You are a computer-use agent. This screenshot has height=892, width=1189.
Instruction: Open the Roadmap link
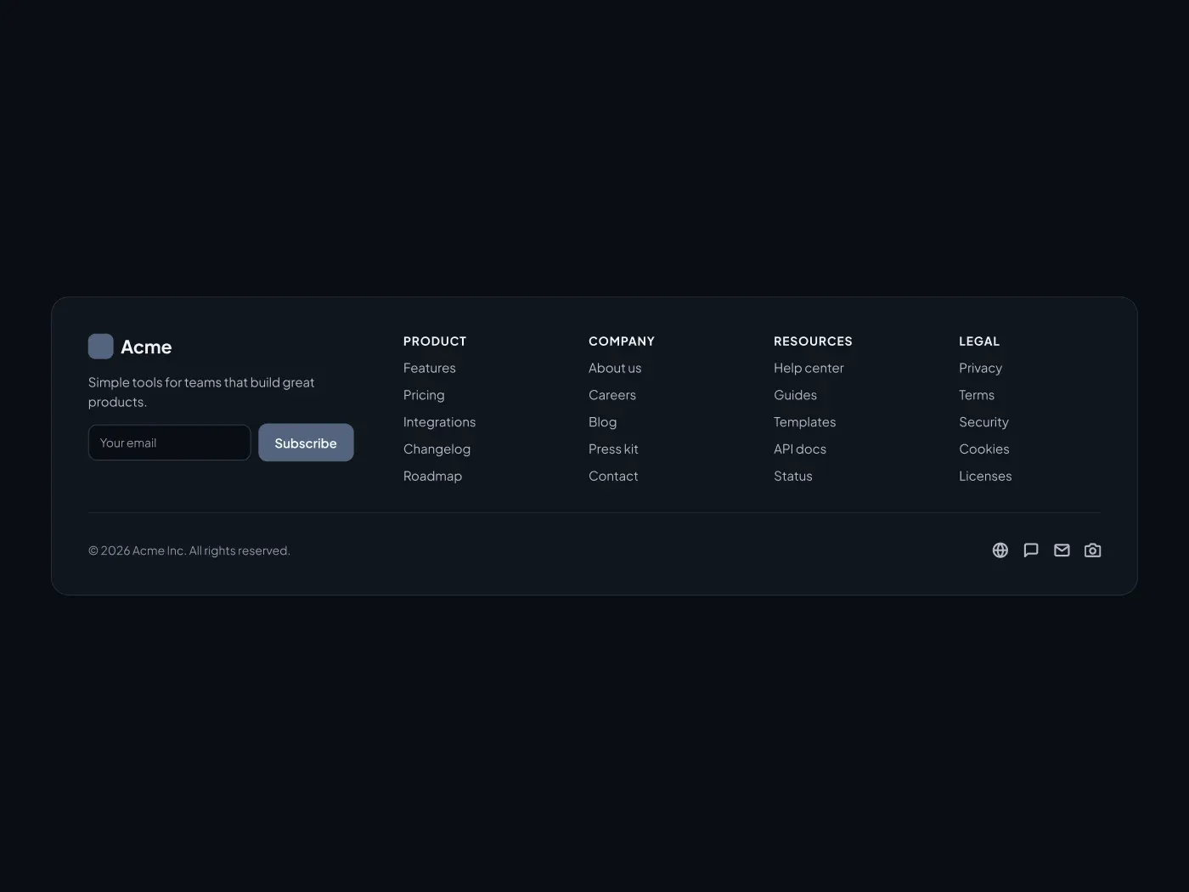tap(432, 477)
